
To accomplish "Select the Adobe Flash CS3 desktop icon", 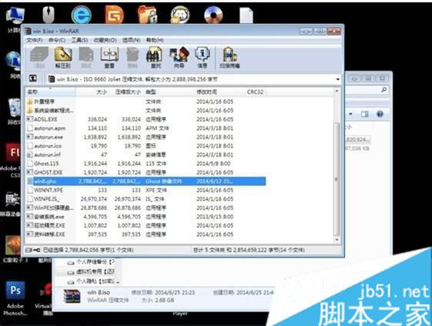I will (12, 160).
